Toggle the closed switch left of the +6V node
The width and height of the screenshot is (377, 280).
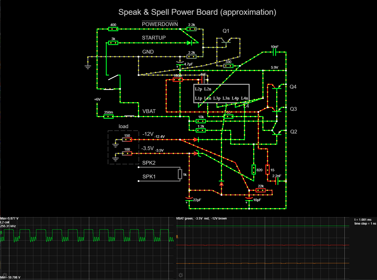108,89
